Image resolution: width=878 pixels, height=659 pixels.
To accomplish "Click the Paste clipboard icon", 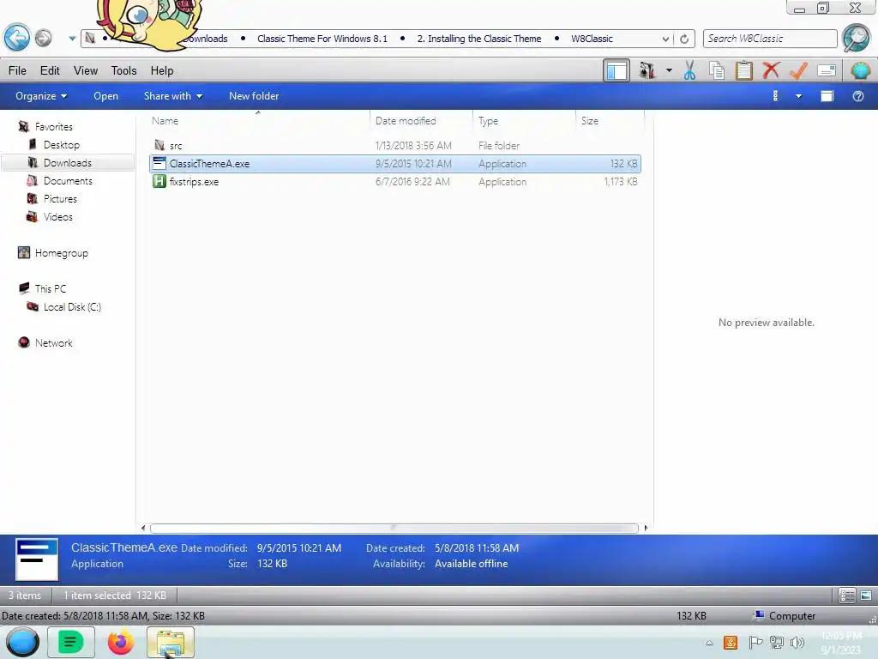I will click(x=743, y=70).
